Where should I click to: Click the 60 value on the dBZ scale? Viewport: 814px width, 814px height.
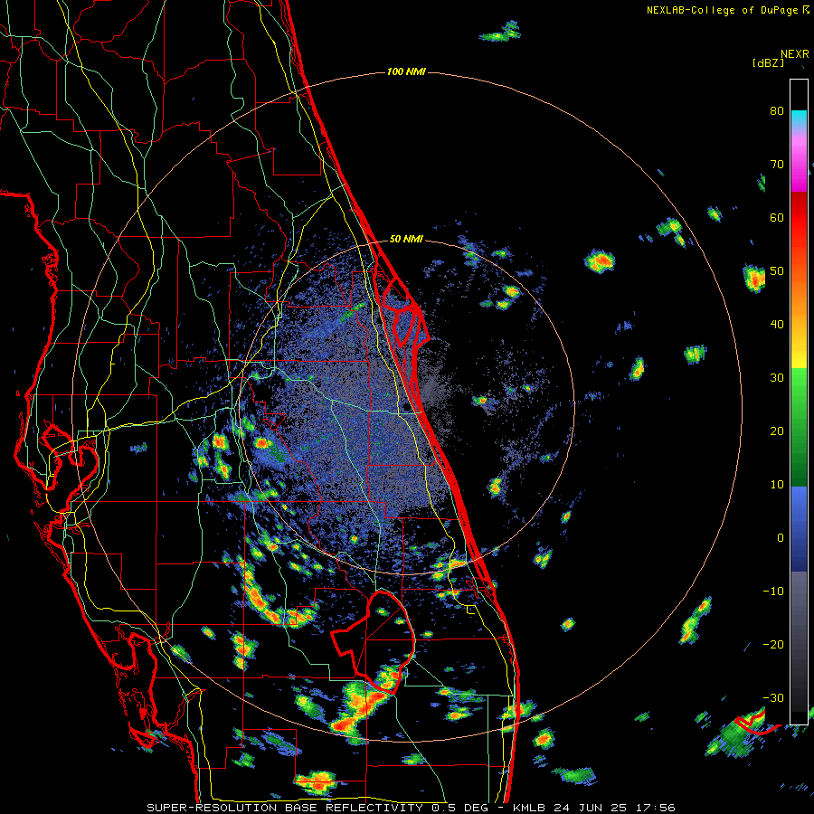[777, 217]
